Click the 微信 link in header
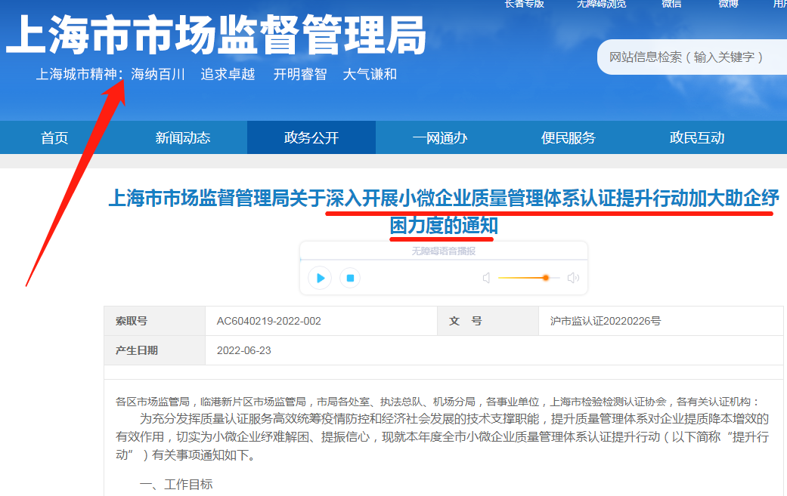Viewport: 787px width, 496px height. pos(671,4)
